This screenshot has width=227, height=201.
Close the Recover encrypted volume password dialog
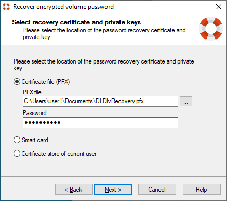click(219, 7)
